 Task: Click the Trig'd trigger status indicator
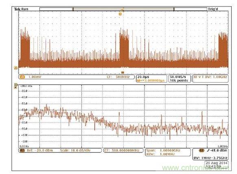coord(213,9)
